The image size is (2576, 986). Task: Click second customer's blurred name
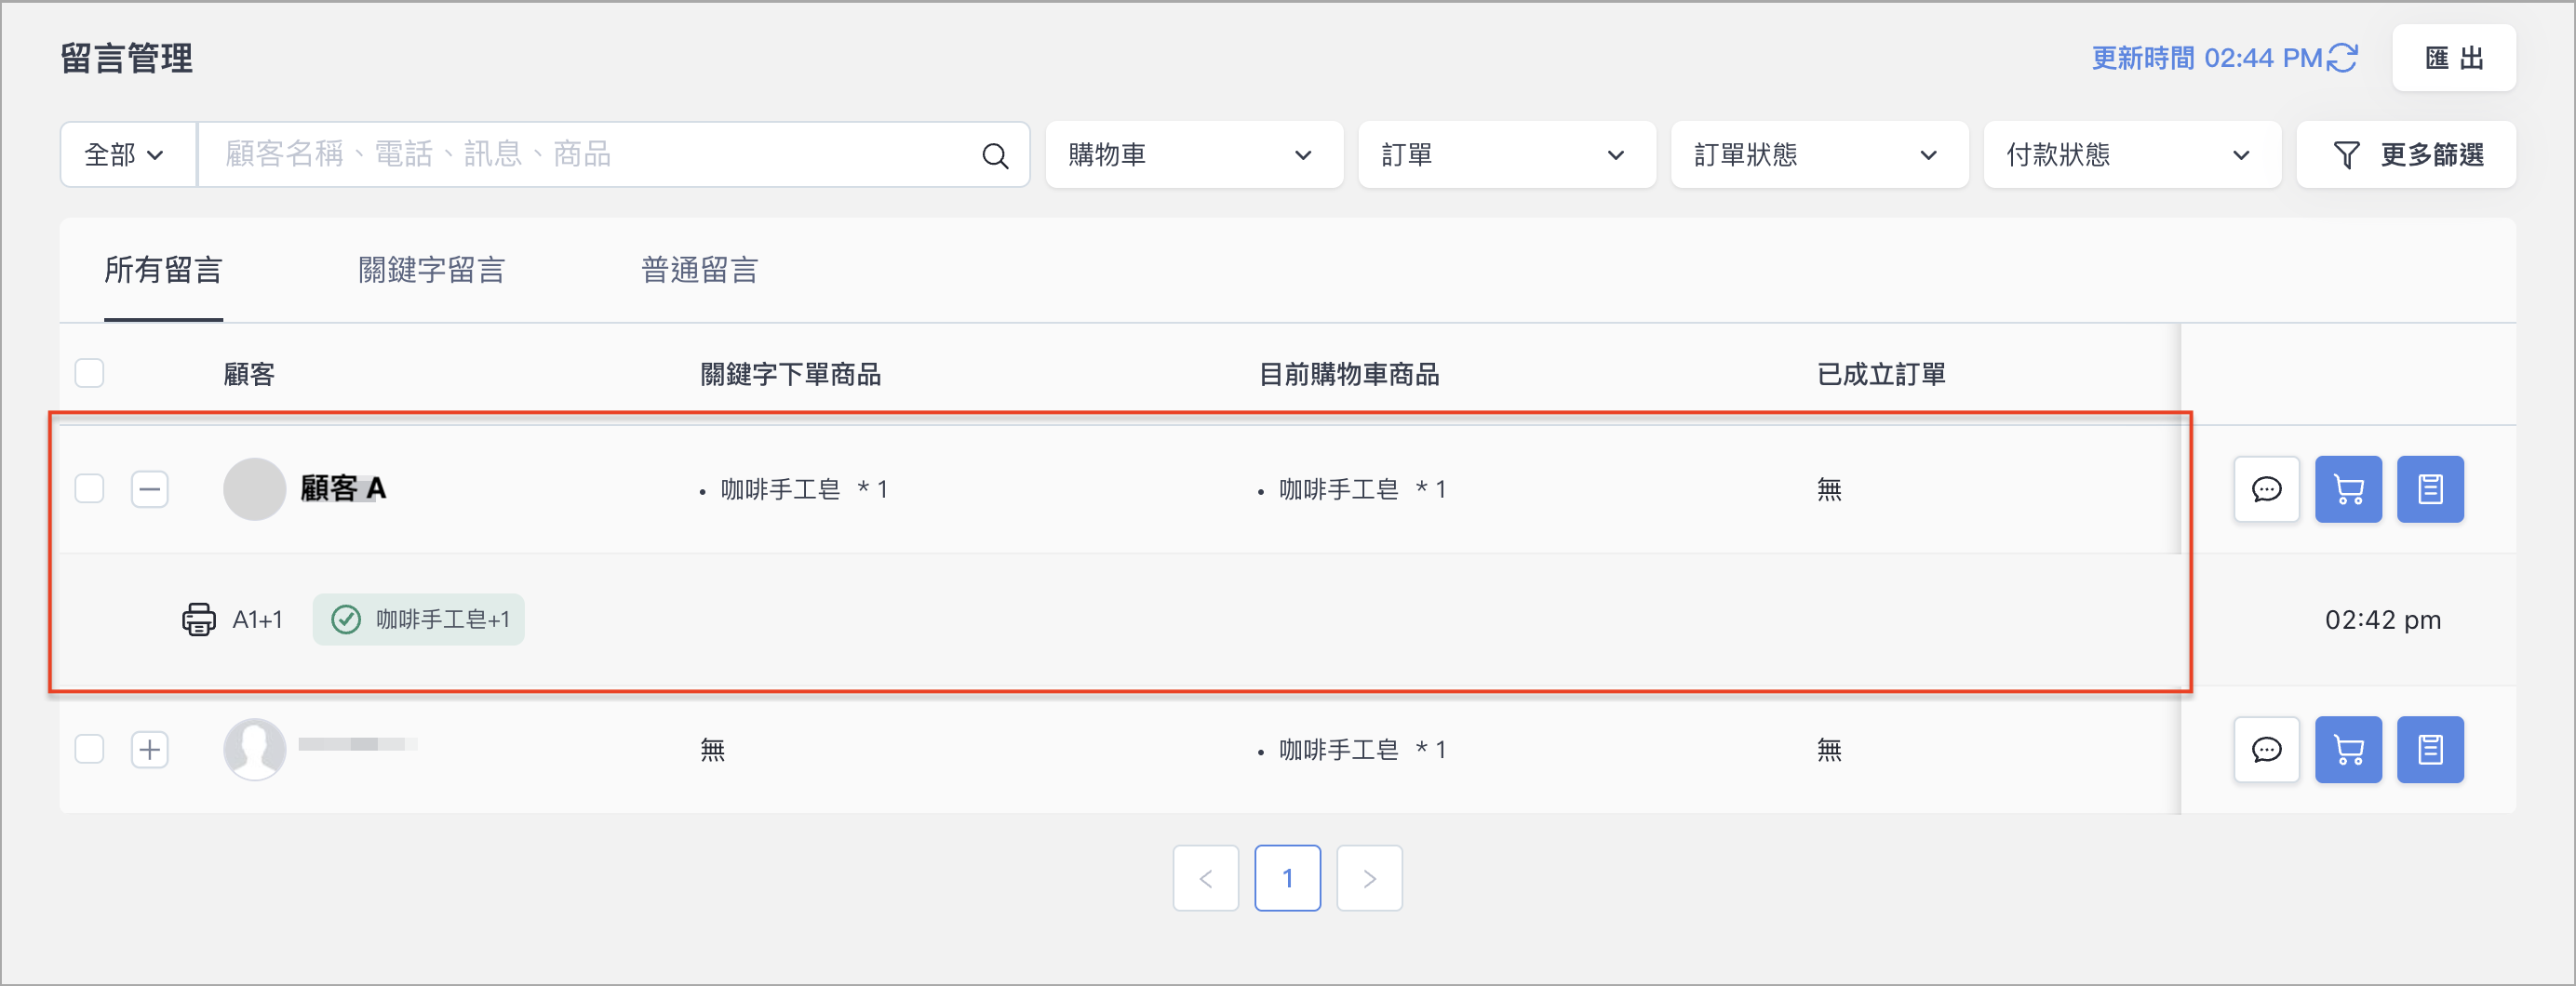[x=357, y=744]
